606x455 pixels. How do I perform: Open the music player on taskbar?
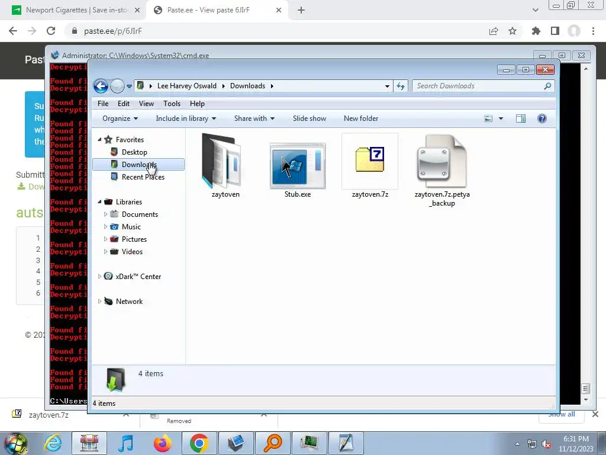126,443
